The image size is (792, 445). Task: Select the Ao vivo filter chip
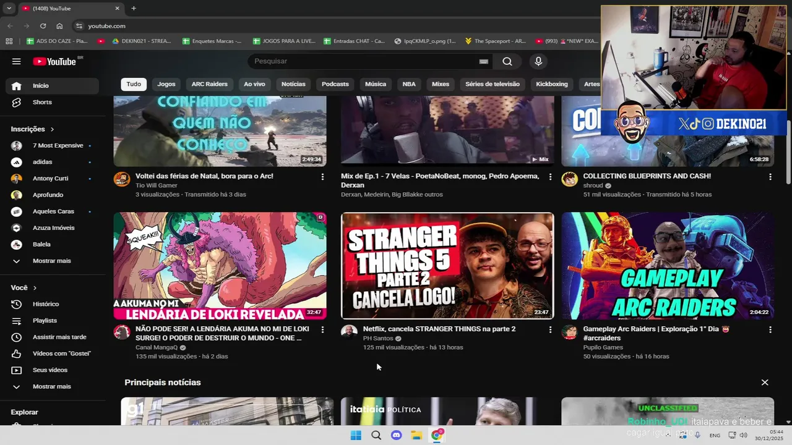(254, 84)
